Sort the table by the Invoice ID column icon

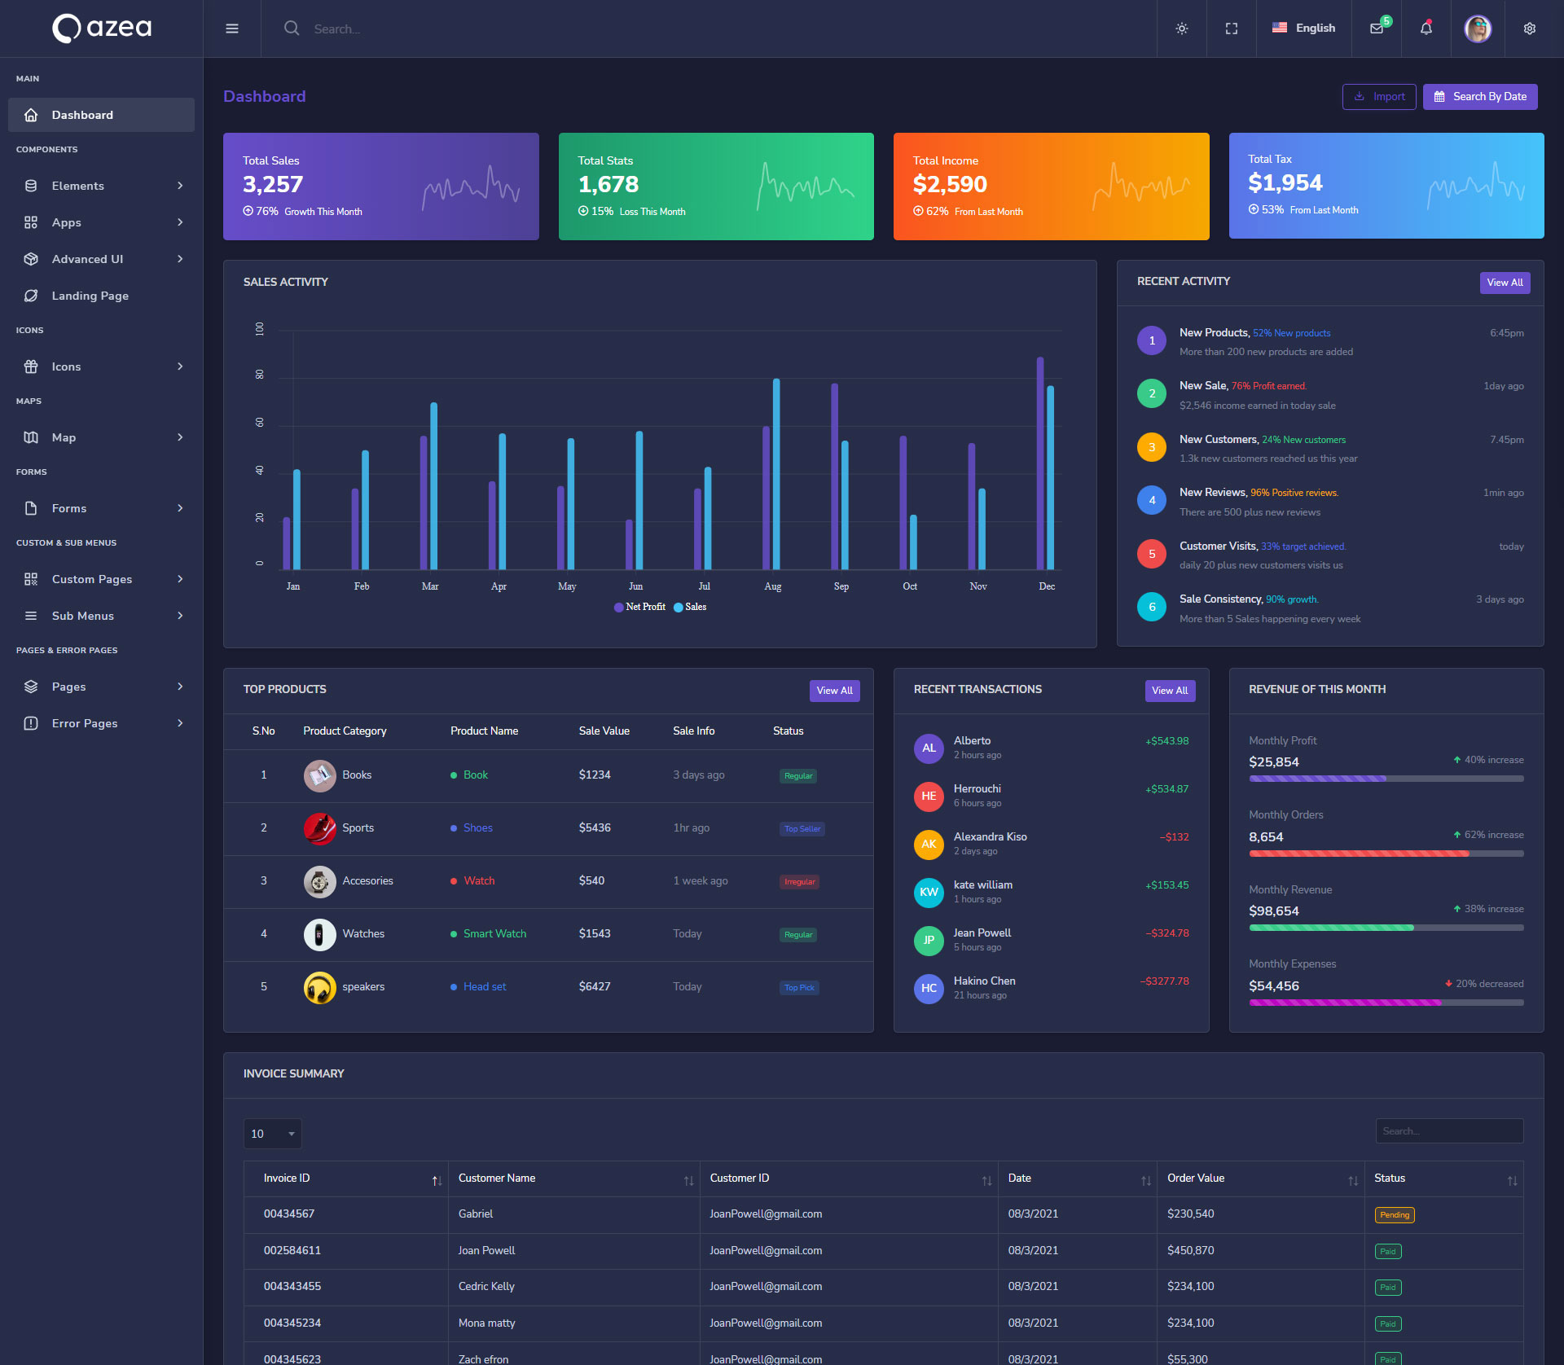click(x=437, y=1180)
